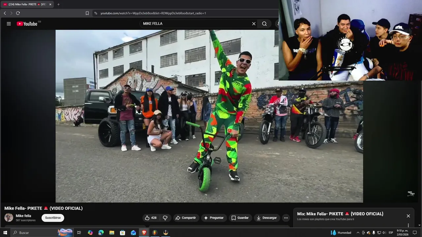
Task: Open File Explorer from the taskbar
Action: (x=112, y=233)
